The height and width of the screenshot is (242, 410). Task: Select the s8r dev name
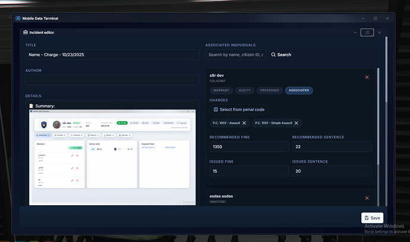click(216, 75)
